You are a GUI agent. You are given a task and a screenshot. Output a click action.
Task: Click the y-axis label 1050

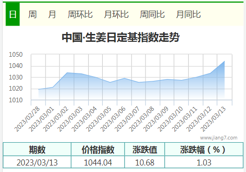16,54
